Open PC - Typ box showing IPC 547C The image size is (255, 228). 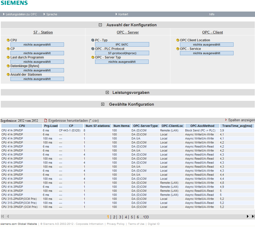tap(122, 45)
